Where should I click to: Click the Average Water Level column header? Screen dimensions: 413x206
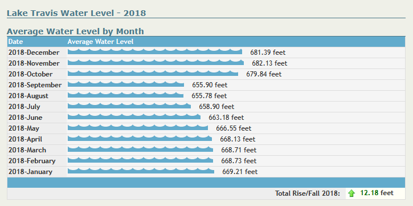coord(100,42)
